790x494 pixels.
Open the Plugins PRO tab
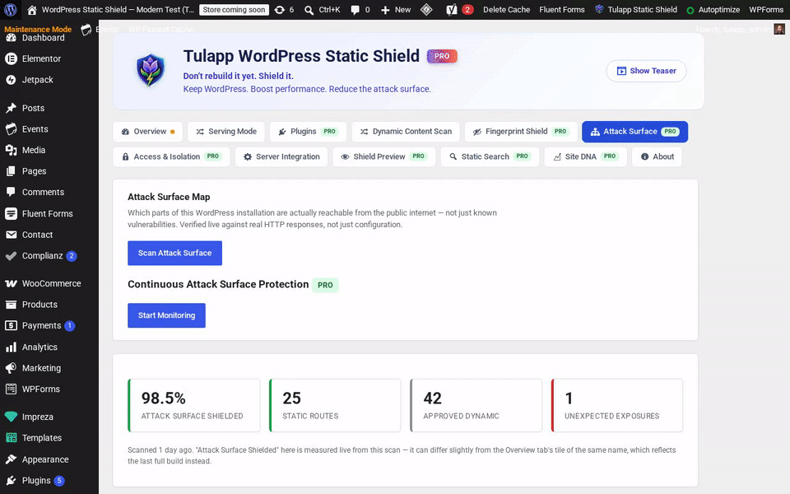(x=308, y=132)
